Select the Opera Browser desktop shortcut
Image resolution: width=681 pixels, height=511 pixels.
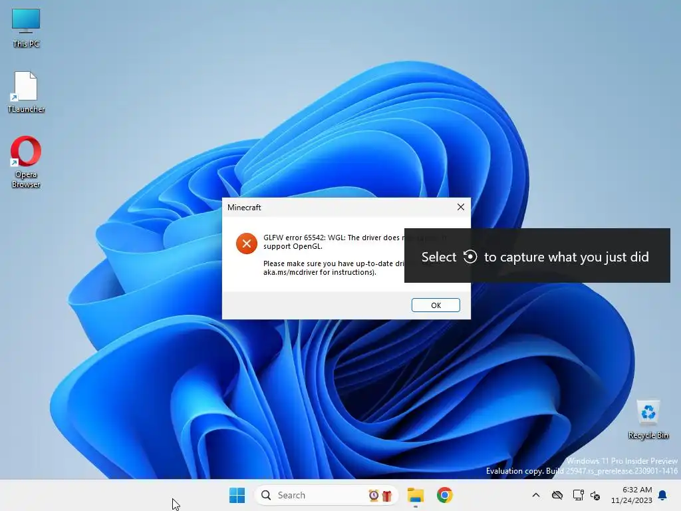click(26, 162)
